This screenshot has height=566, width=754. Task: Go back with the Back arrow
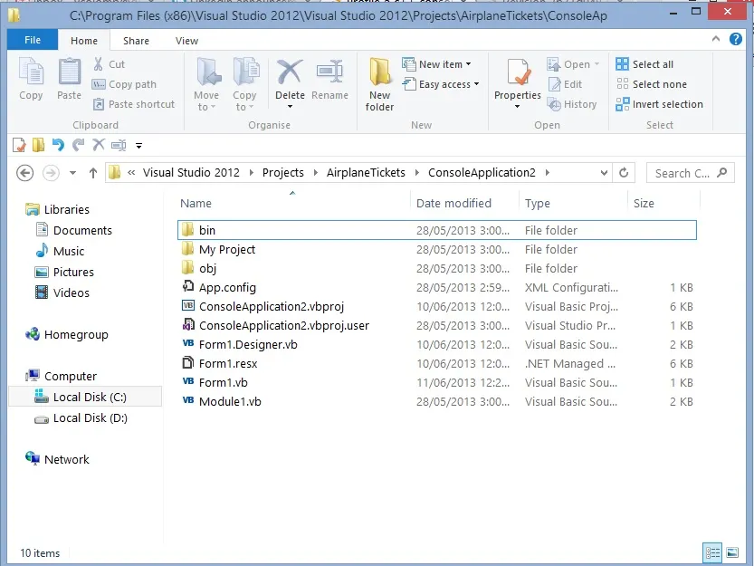click(25, 173)
